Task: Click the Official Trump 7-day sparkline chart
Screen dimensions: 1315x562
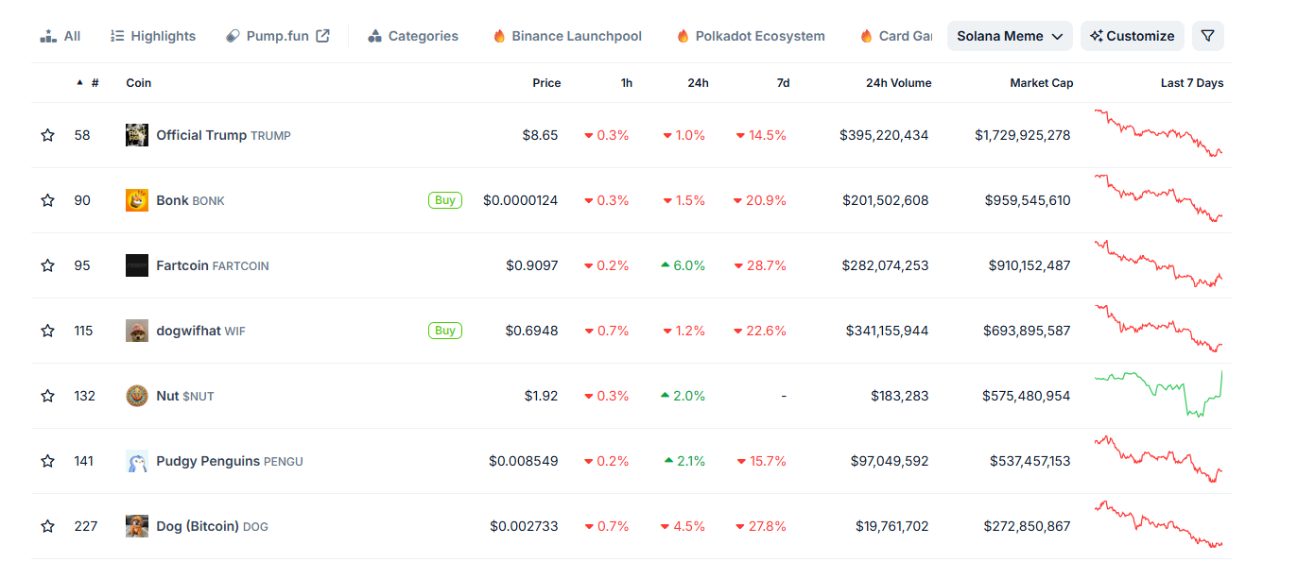Action: click(x=1159, y=133)
